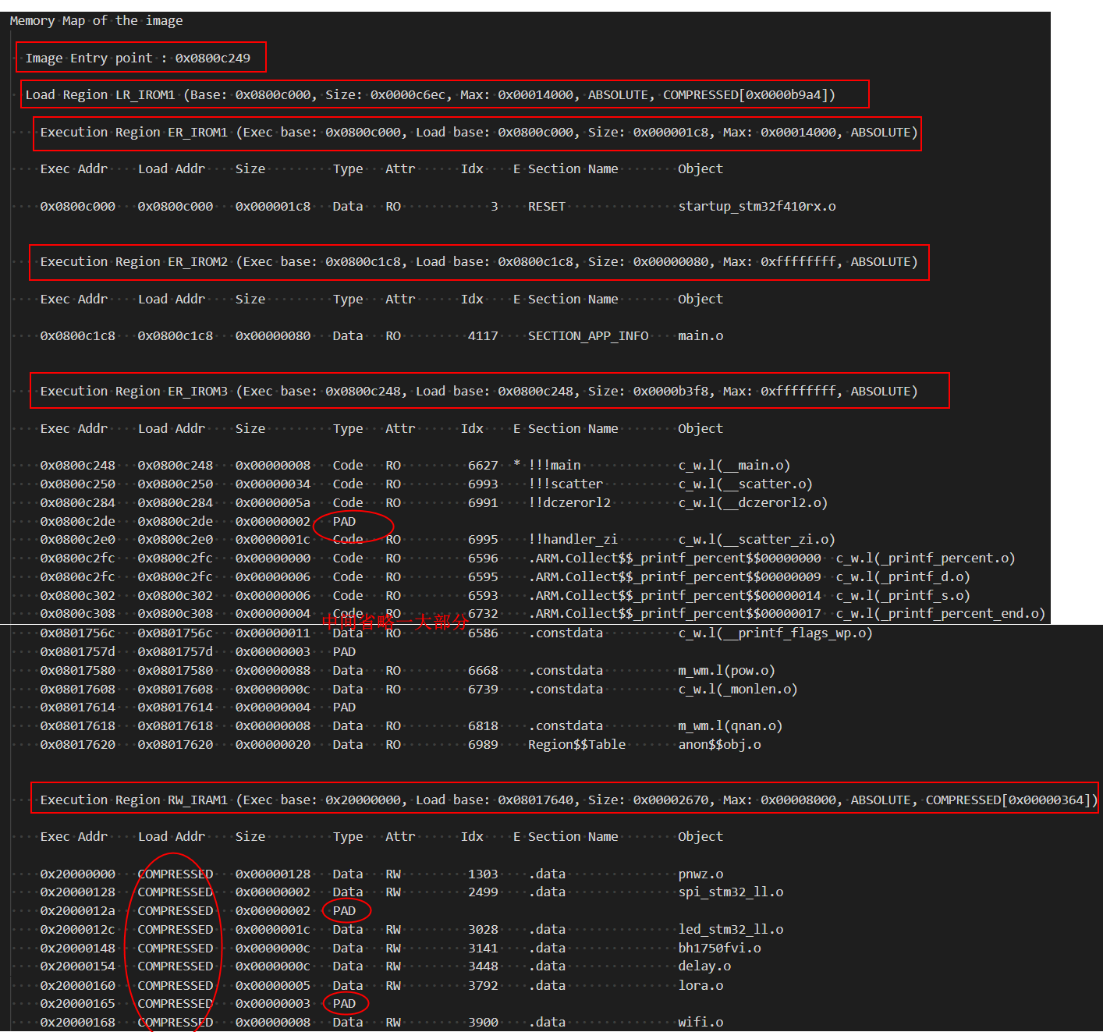Click m_wm.l(qnan.o) object entry
The image size is (1103, 1032).
pos(730,726)
